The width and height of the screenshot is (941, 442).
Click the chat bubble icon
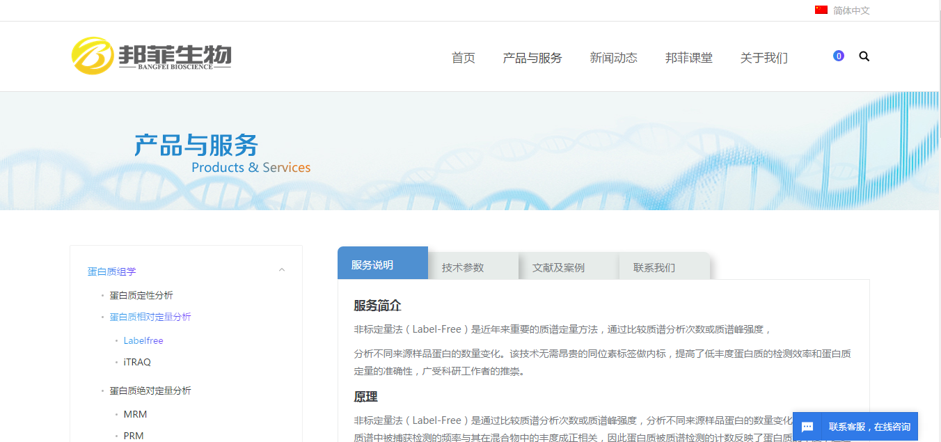[807, 427]
